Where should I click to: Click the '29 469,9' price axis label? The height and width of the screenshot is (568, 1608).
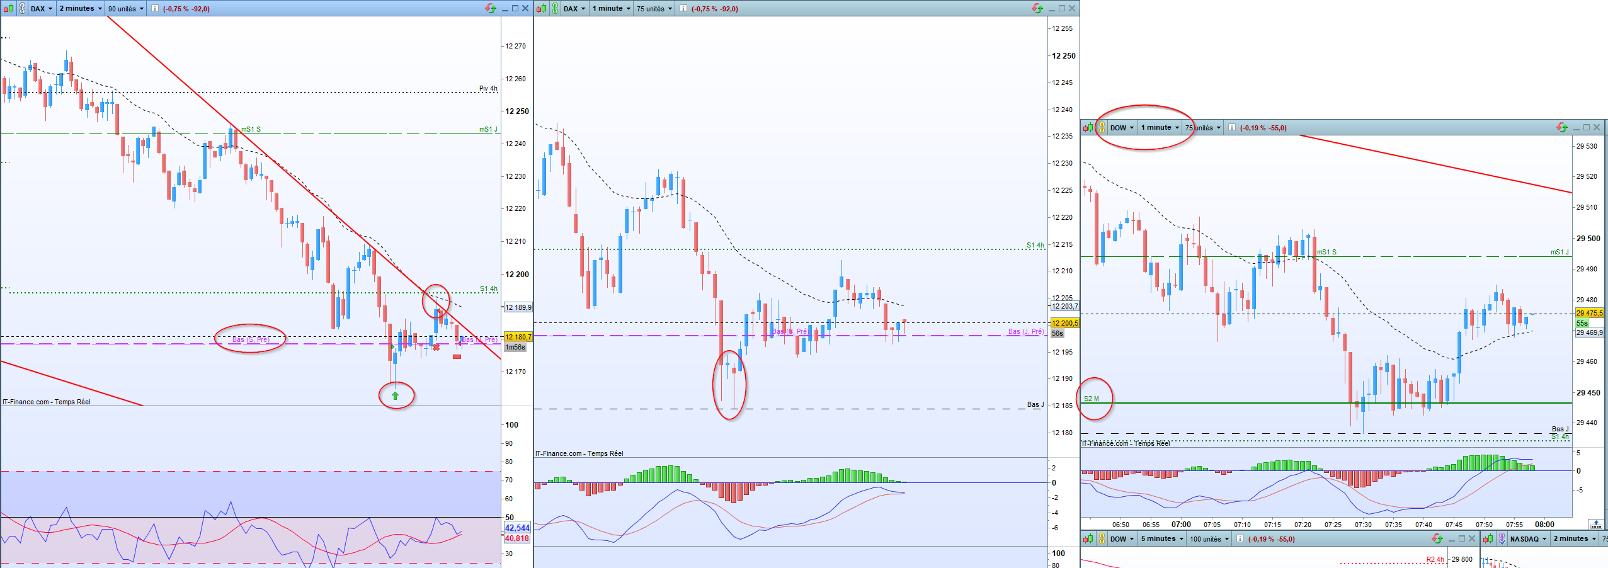[1589, 332]
